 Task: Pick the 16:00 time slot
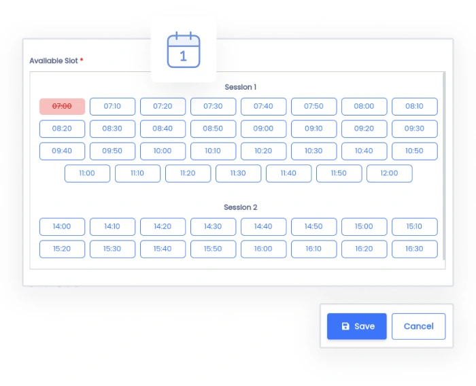(263, 249)
